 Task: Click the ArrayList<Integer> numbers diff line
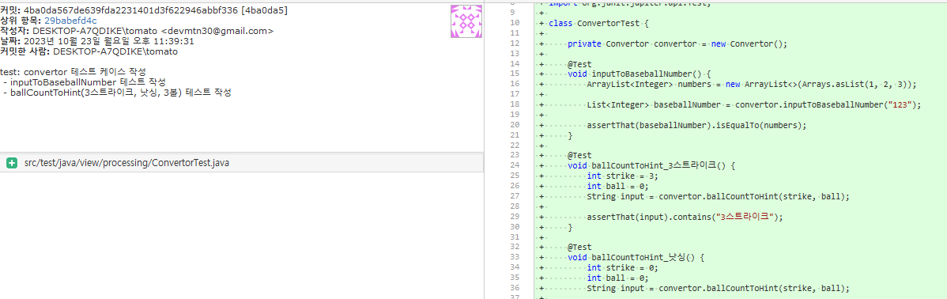(753, 85)
